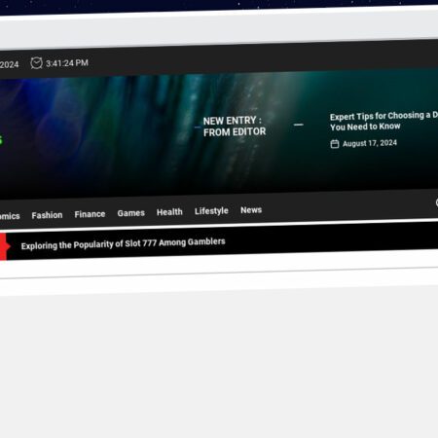Viewport: 438px width, 438px height.
Task: Go to the Games section
Action: point(131,213)
